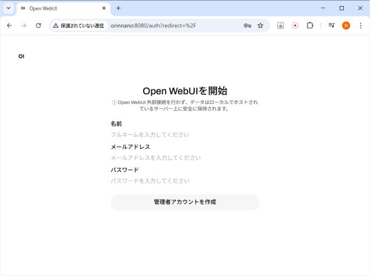370x276 pixels.
Task: Focus the 名前 full name field
Action: coord(185,134)
